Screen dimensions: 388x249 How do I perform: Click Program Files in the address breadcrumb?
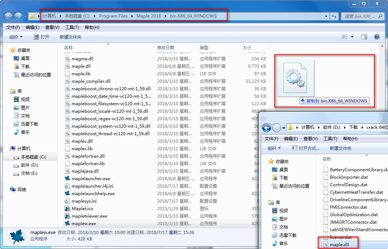click(x=113, y=16)
